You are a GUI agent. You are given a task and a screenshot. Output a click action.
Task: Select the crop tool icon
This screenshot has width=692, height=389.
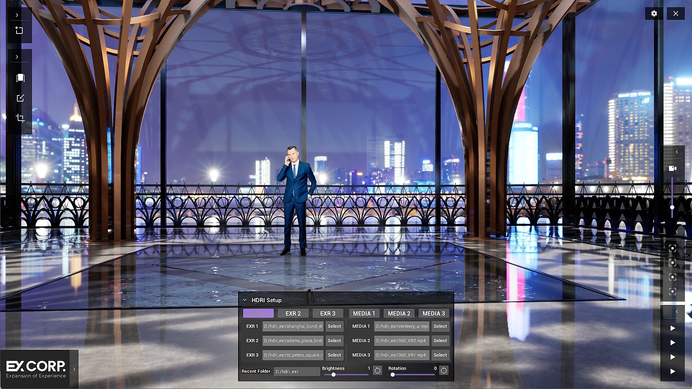point(20,118)
